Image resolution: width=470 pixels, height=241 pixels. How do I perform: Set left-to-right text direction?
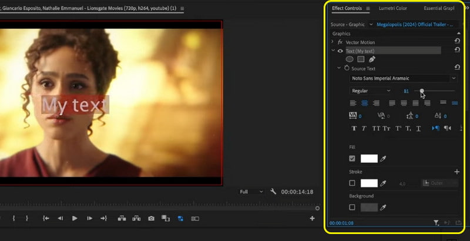pyautogui.click(x=435, y=128)
